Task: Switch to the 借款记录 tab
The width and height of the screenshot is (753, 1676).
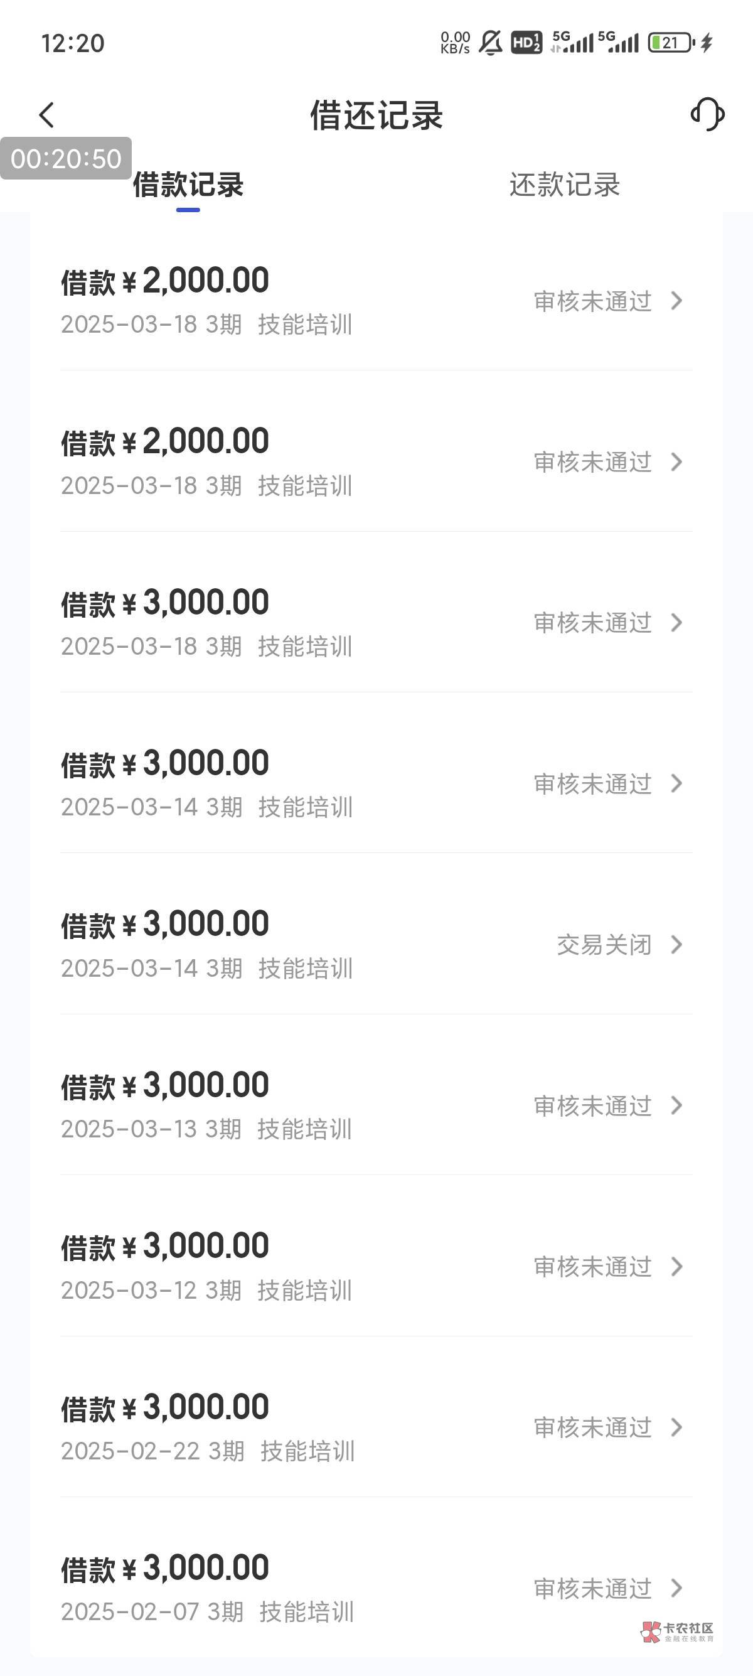Action: 188,185
